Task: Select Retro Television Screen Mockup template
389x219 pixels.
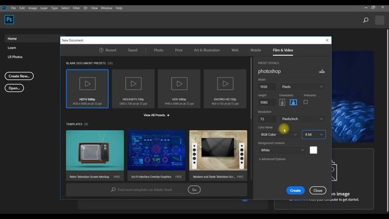Action: (x=95, y=155)
